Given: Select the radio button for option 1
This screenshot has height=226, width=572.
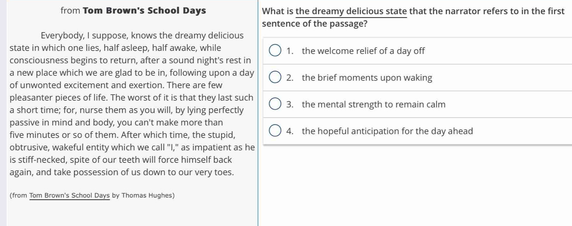Looking at the screenshot, I should coord(275,51).
